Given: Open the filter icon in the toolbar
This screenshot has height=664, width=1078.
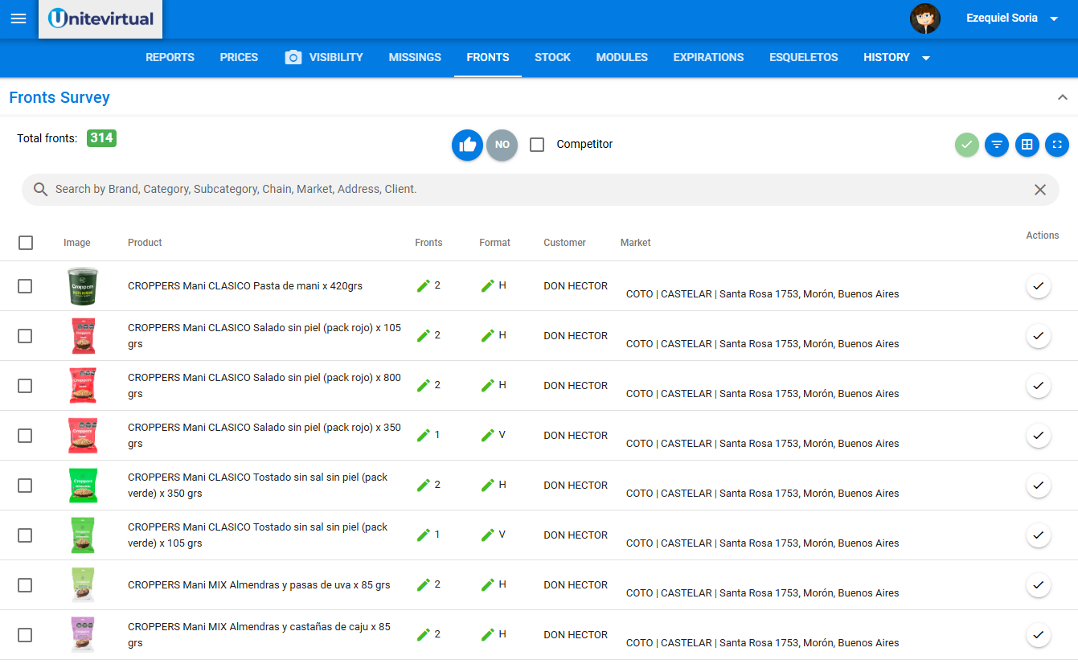Looking at the screenshot, I should [x=997, y=145].
